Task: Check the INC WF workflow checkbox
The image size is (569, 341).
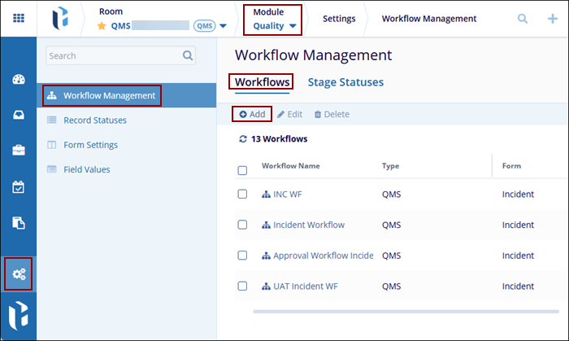Action: click(x=242, y=195)
